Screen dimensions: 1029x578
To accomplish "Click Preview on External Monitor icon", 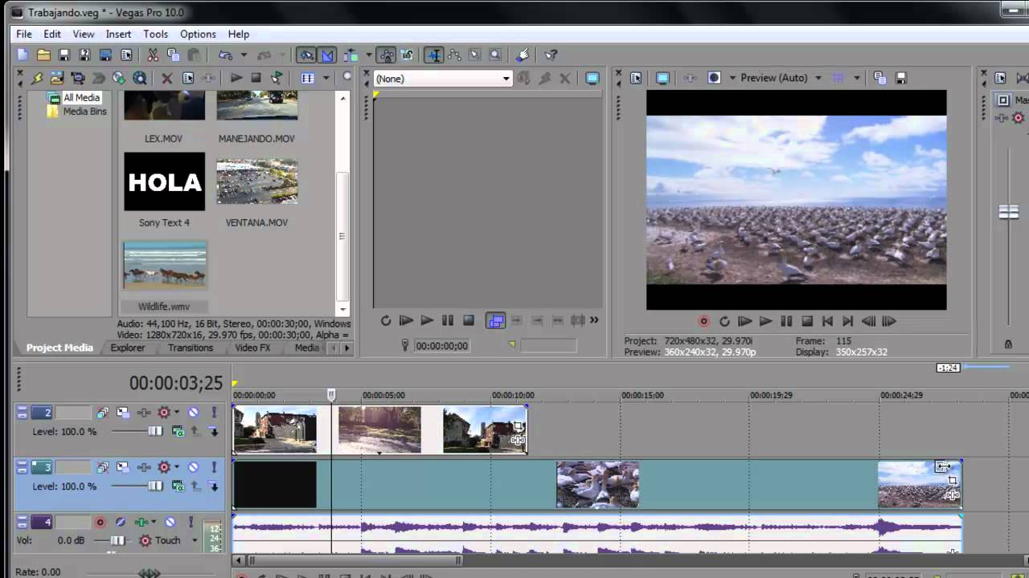I will [x=662, y=78].
